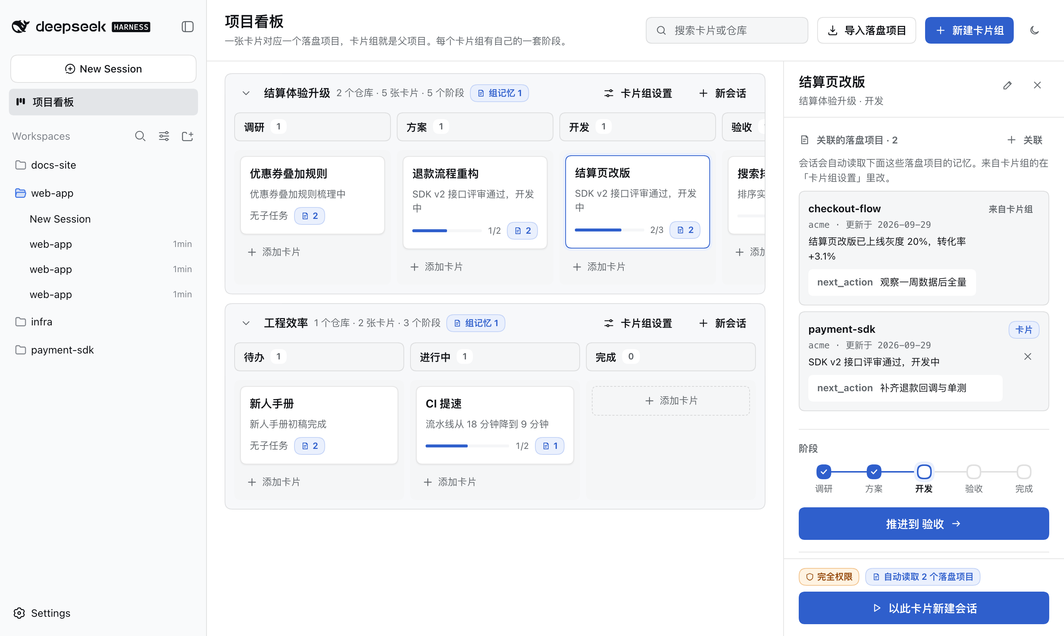The height and width of the screenshot is (636, 1064).
Task: Click the New Session button
Action: coord(103,69)
